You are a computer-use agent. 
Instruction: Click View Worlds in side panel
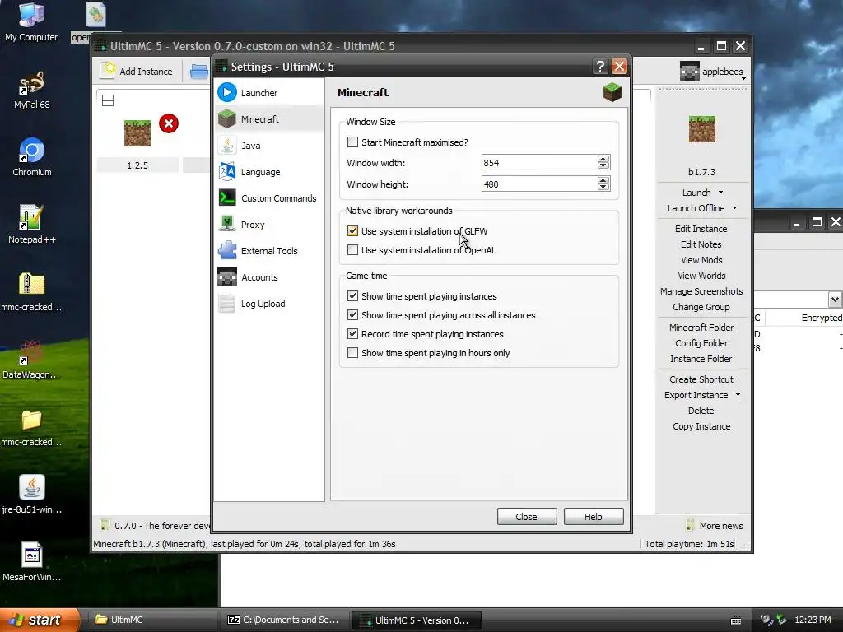pyautogui.click(x=701, y=276)
